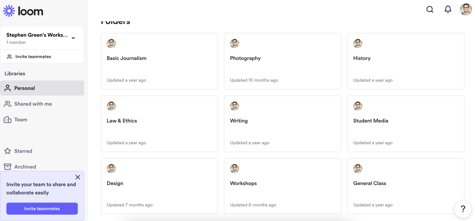Click Invite teammates link under workspace
The height and width of the screenshot is (221, 475).
tap(33, 57)
